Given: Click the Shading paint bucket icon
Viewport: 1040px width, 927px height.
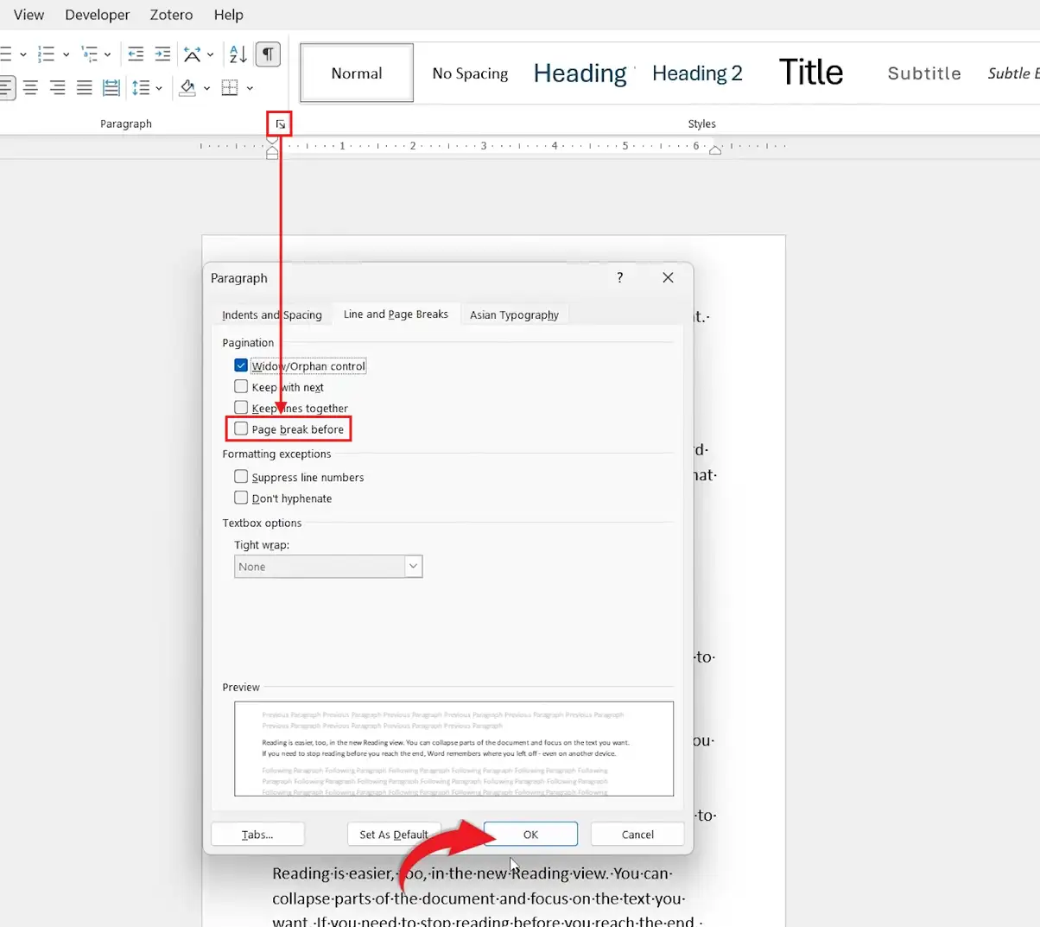Looking at the screenshot, I should pyautogui.click(x=187, y=87).
